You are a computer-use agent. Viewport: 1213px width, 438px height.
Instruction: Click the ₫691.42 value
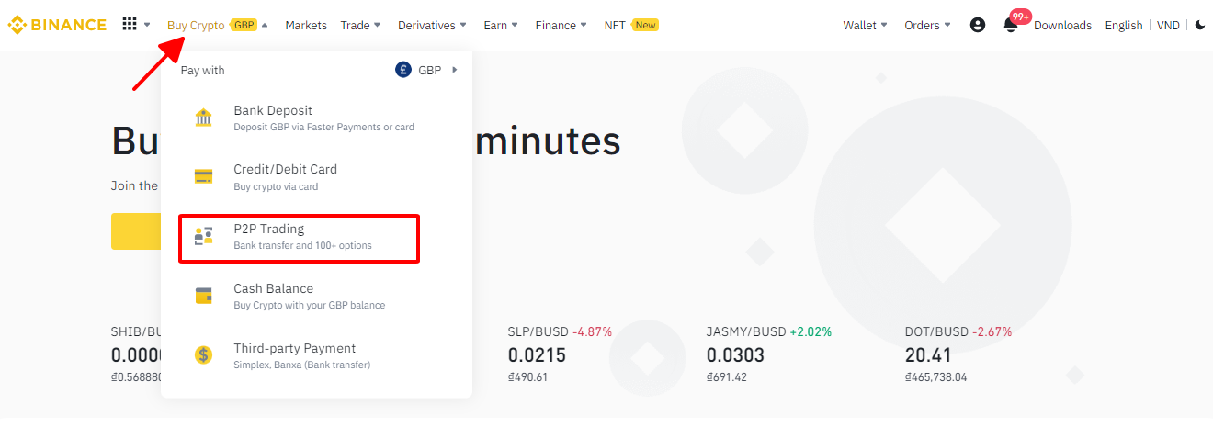727,377
